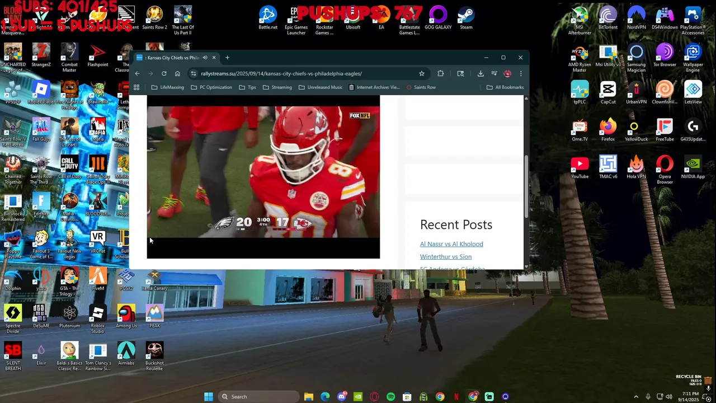This screenshot has height=403, width=716.
Task: Open Tor Browser desktop icon
Action: pyautogui.click(x=665, y=55)
